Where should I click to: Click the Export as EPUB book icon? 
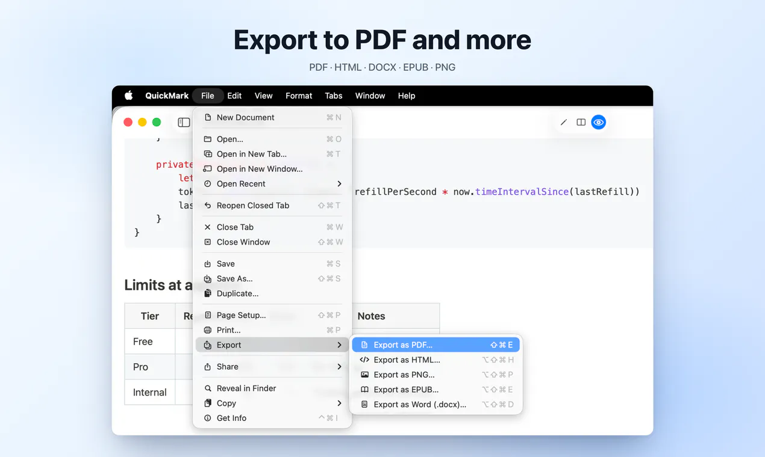[364, 390]
